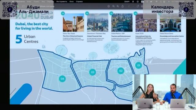The image size is (196, 110).
Task: Click the 'Dubai, the best city' headline
Action: click(34, 26)
